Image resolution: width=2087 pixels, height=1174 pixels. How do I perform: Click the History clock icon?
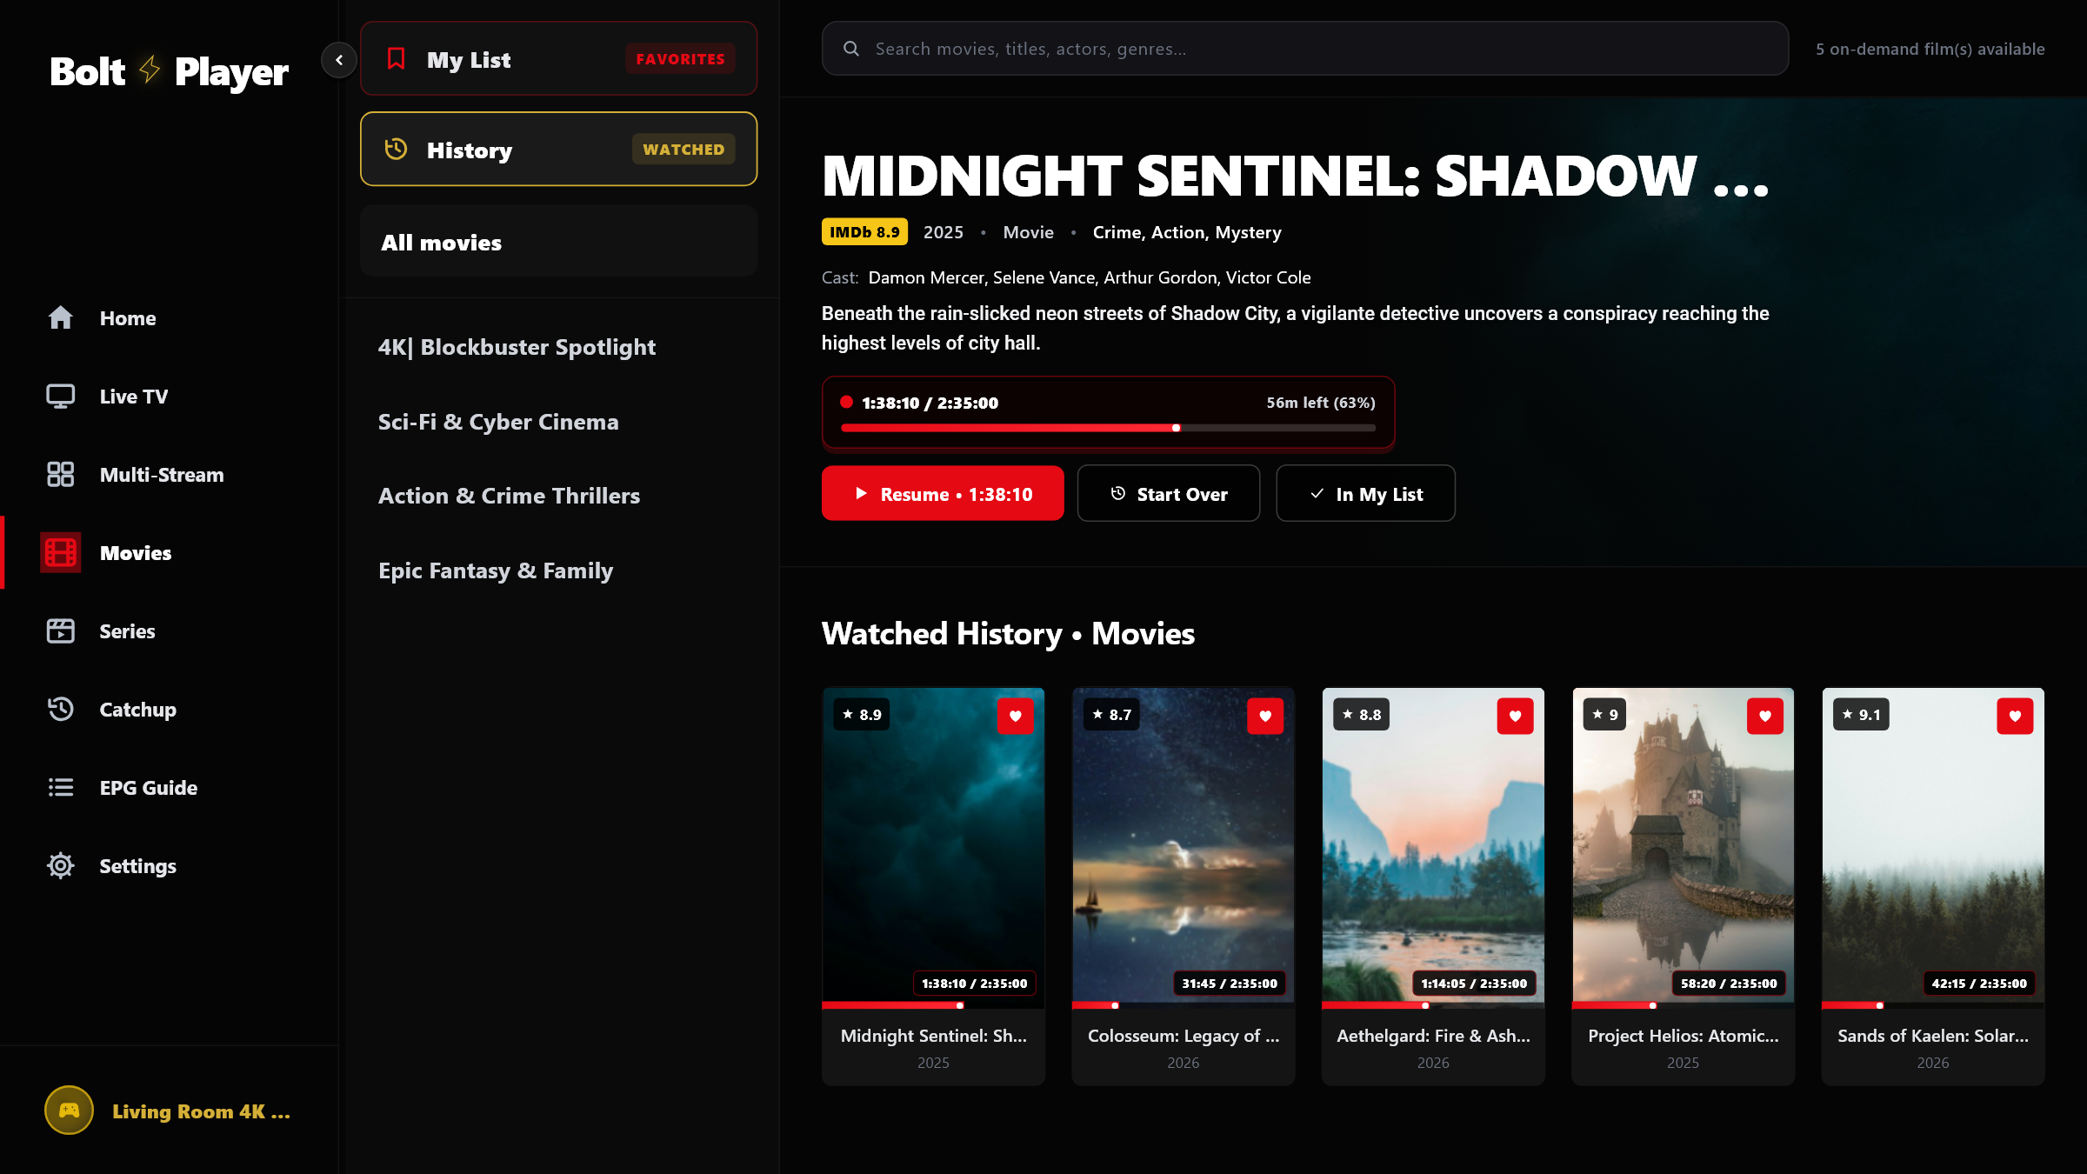397,149
